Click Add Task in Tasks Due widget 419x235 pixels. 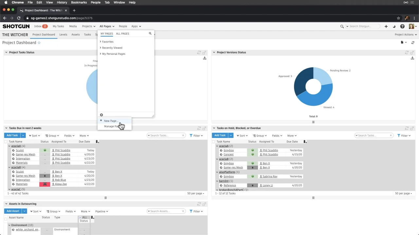[x=12, y=135]
